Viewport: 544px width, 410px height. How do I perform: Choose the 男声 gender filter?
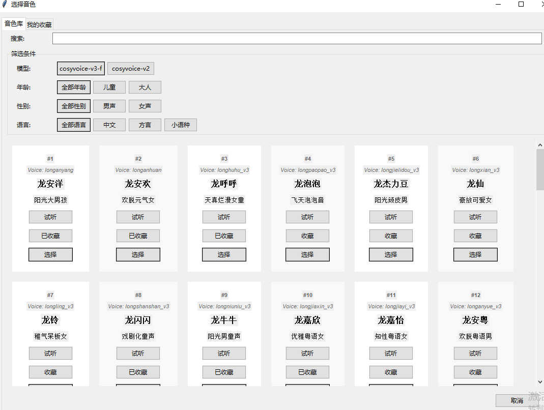pyautogui.click(x=109, y=106)
